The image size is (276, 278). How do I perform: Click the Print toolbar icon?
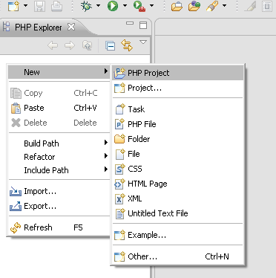click(x=56, y=6)
